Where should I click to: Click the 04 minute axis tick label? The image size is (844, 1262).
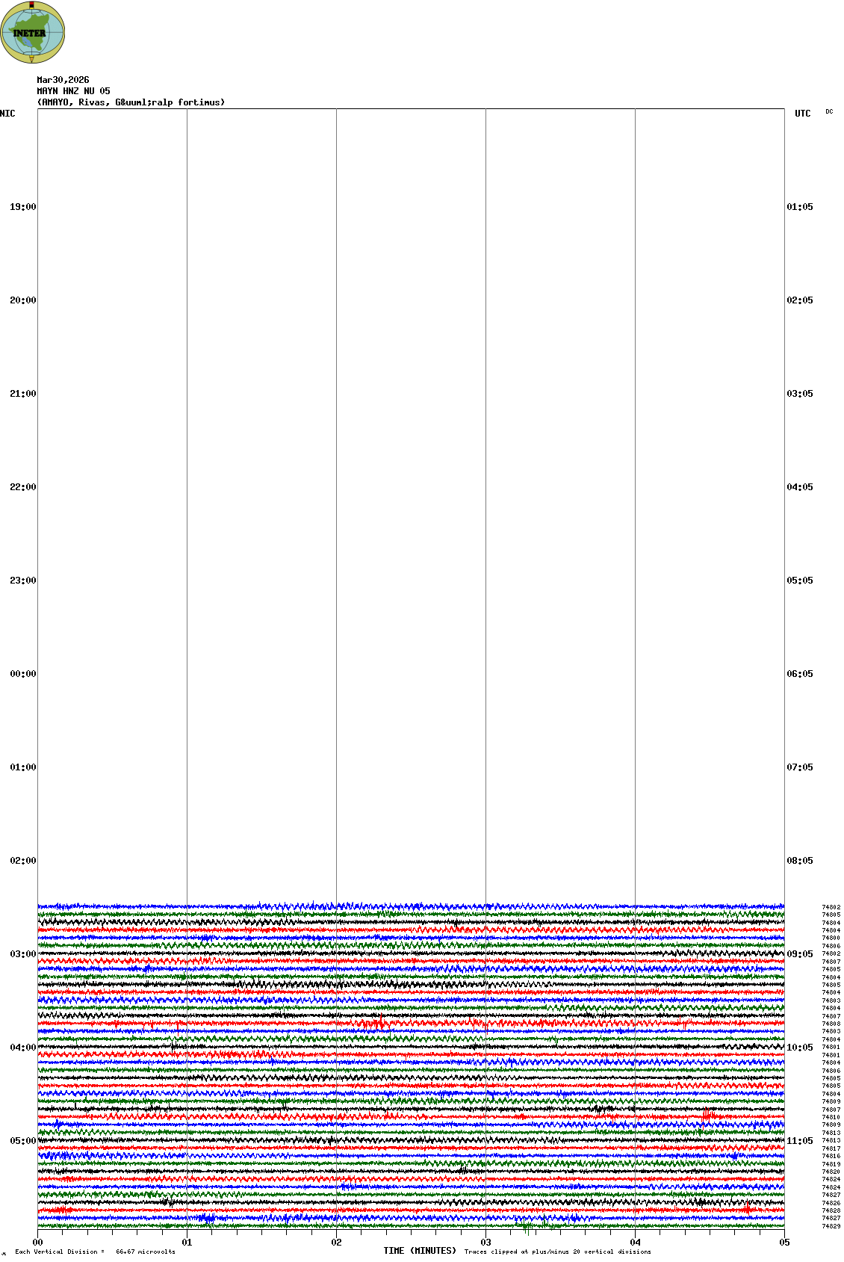635,1243
